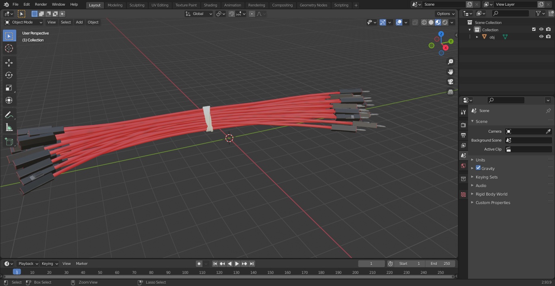Switch to Shading workspace tab
This screenshot has width=555, height=286.
pos(210,5)
